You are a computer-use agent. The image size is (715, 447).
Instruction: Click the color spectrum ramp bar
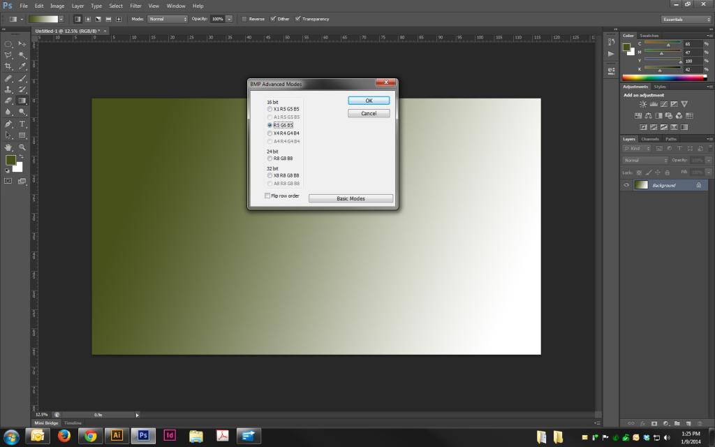(664, 77)
